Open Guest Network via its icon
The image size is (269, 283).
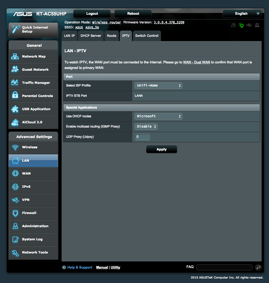[x=15, y=69]
